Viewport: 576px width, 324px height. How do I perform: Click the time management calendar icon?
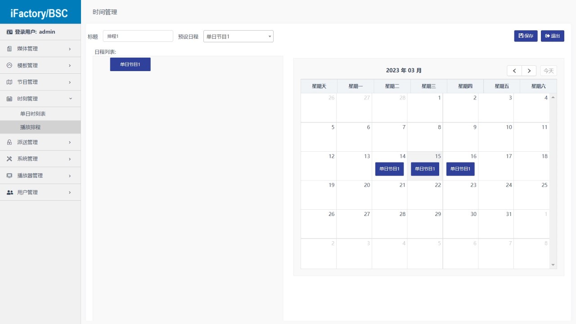pyautogui.click(x=9, y=99)
